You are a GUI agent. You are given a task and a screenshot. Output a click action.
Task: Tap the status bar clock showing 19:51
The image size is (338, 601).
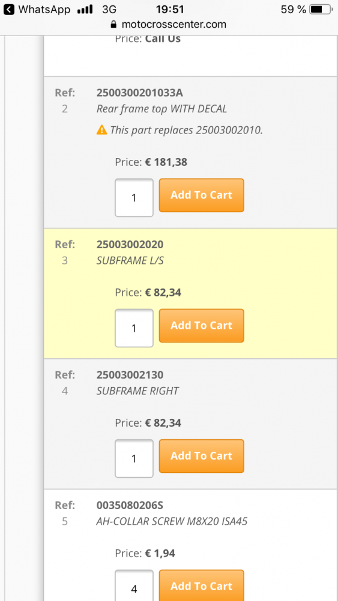pos(170,9)
